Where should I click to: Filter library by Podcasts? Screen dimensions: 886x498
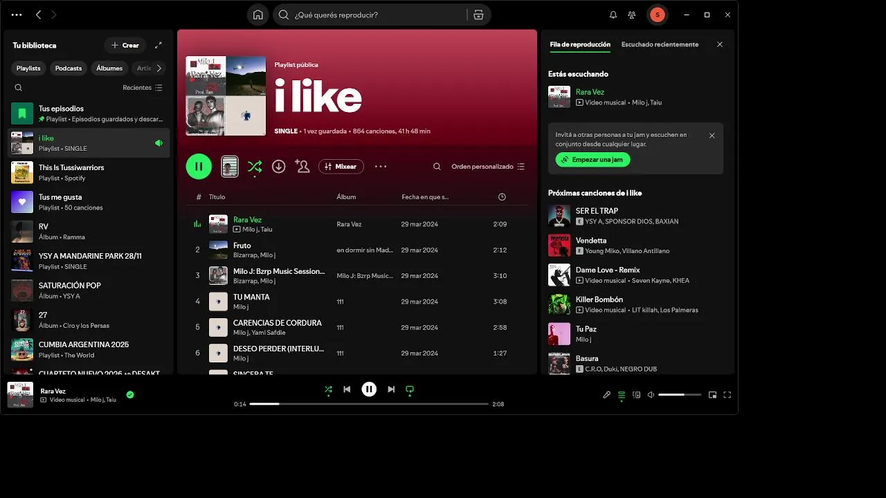[x=69, y=68]
